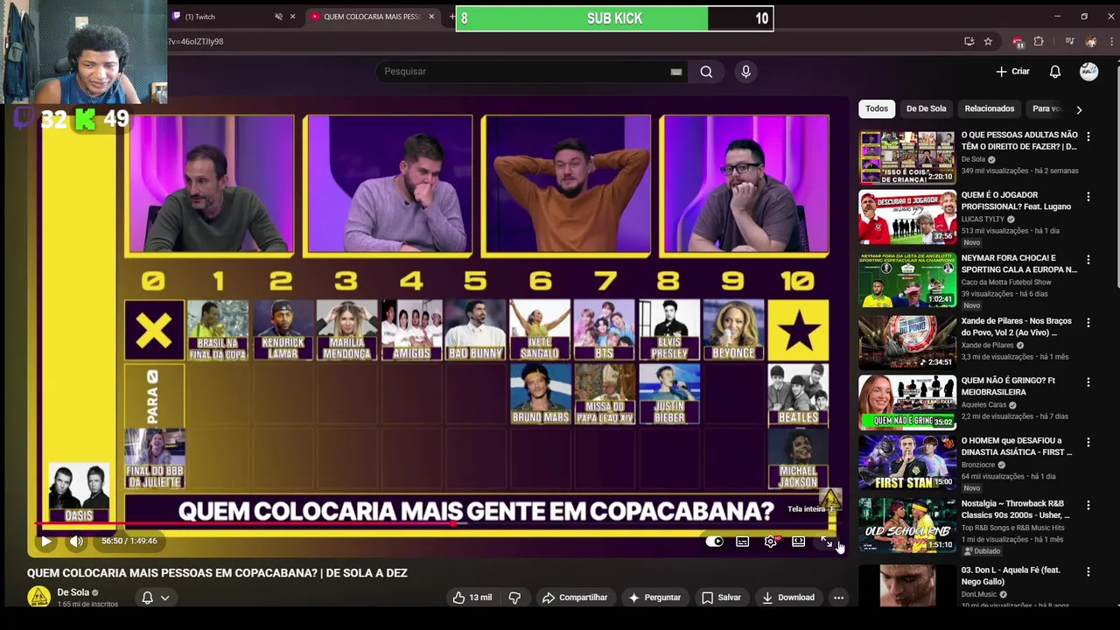Open options for the Xande de Pilares video

click(x=1088, y=322)
